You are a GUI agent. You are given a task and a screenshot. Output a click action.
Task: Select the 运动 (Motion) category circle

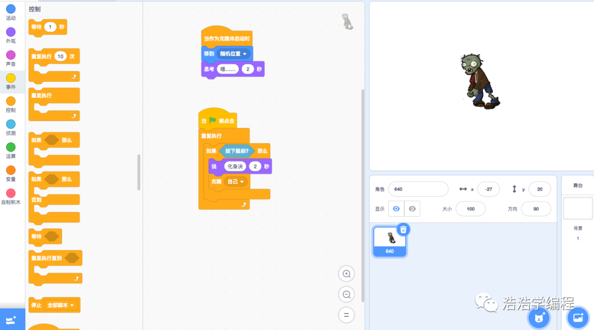click(10, 9)
